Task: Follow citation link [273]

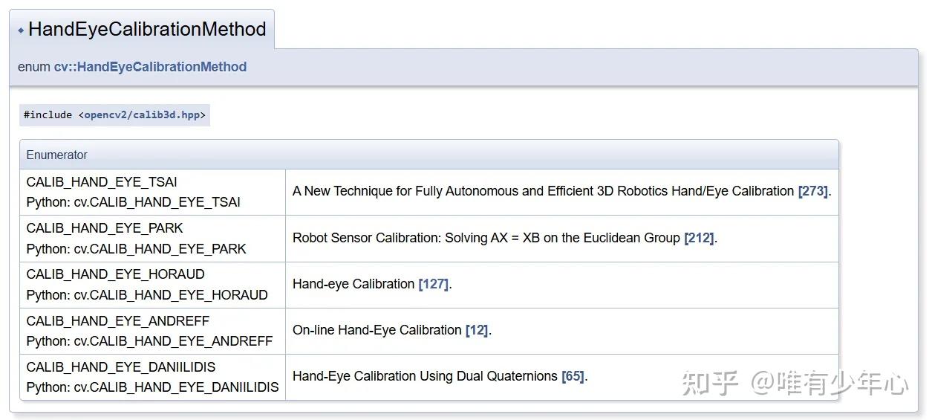Action: pyautogui.click(x=812, y=191)
